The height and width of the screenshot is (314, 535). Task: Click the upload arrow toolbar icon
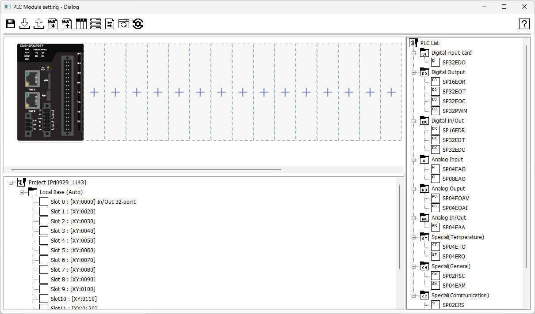(x=39, y=24)
